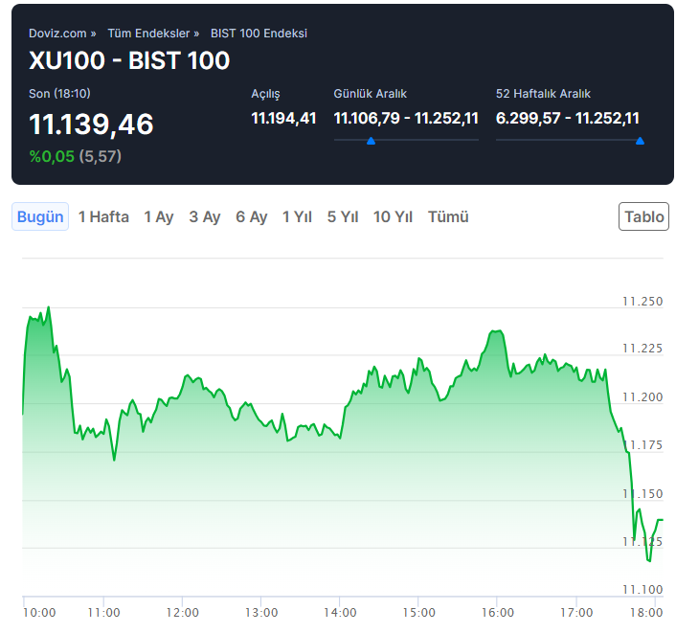
Task: Click the 10:00 label on time axis
Action: point(39,612)
